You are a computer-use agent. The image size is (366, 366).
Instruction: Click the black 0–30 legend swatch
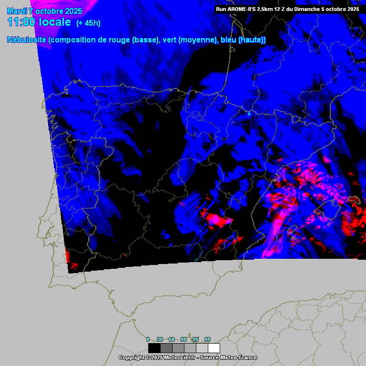(154, 348)
